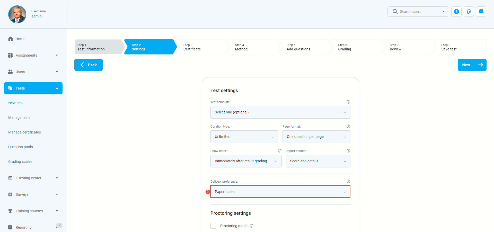Open the Duration type dropdown
The width and height of the screenshot is (494, 232).
(244, 137)
